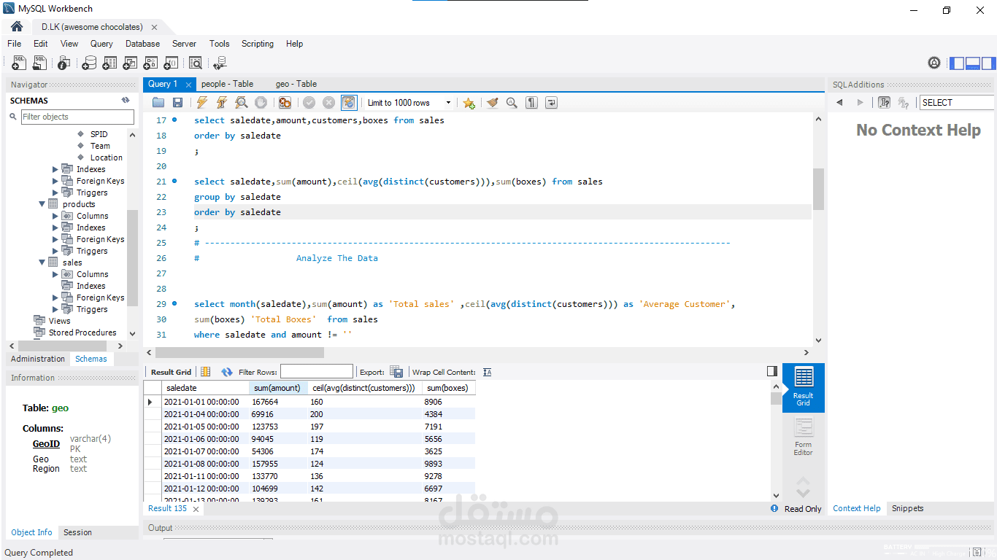Image resolution: width=997 pixels, height=560 pixels.
Task: Collapse the products table node
Action: click(x=42, y=204)
